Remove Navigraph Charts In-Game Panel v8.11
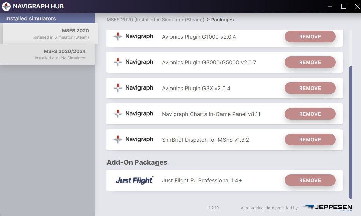 [310, 114]
